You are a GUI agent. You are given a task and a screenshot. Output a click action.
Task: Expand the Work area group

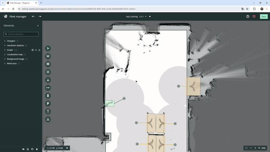[5, 64]
